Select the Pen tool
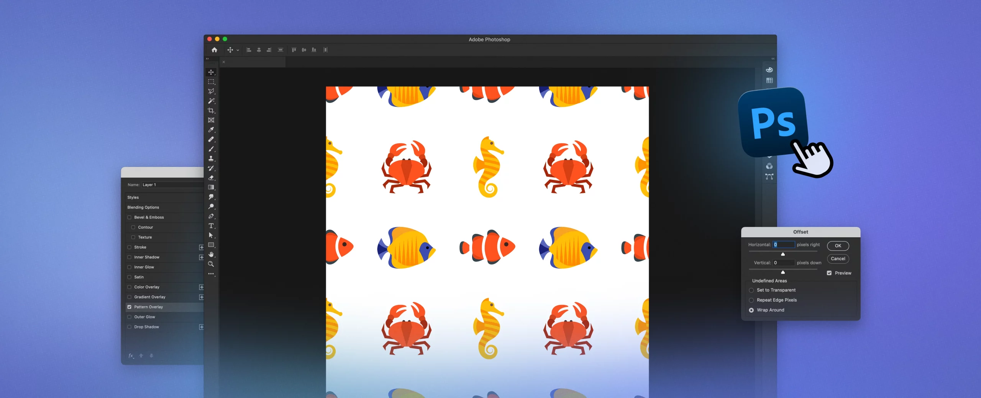This screenshot has height=398, width=981. coord(211,216)
